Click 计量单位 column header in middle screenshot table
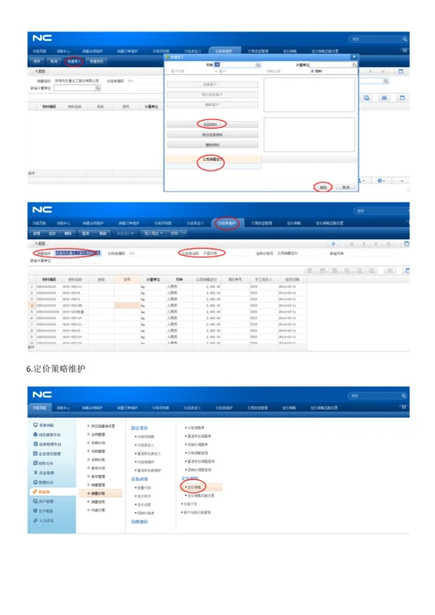The image size is (435, 615). coord(153,279)
